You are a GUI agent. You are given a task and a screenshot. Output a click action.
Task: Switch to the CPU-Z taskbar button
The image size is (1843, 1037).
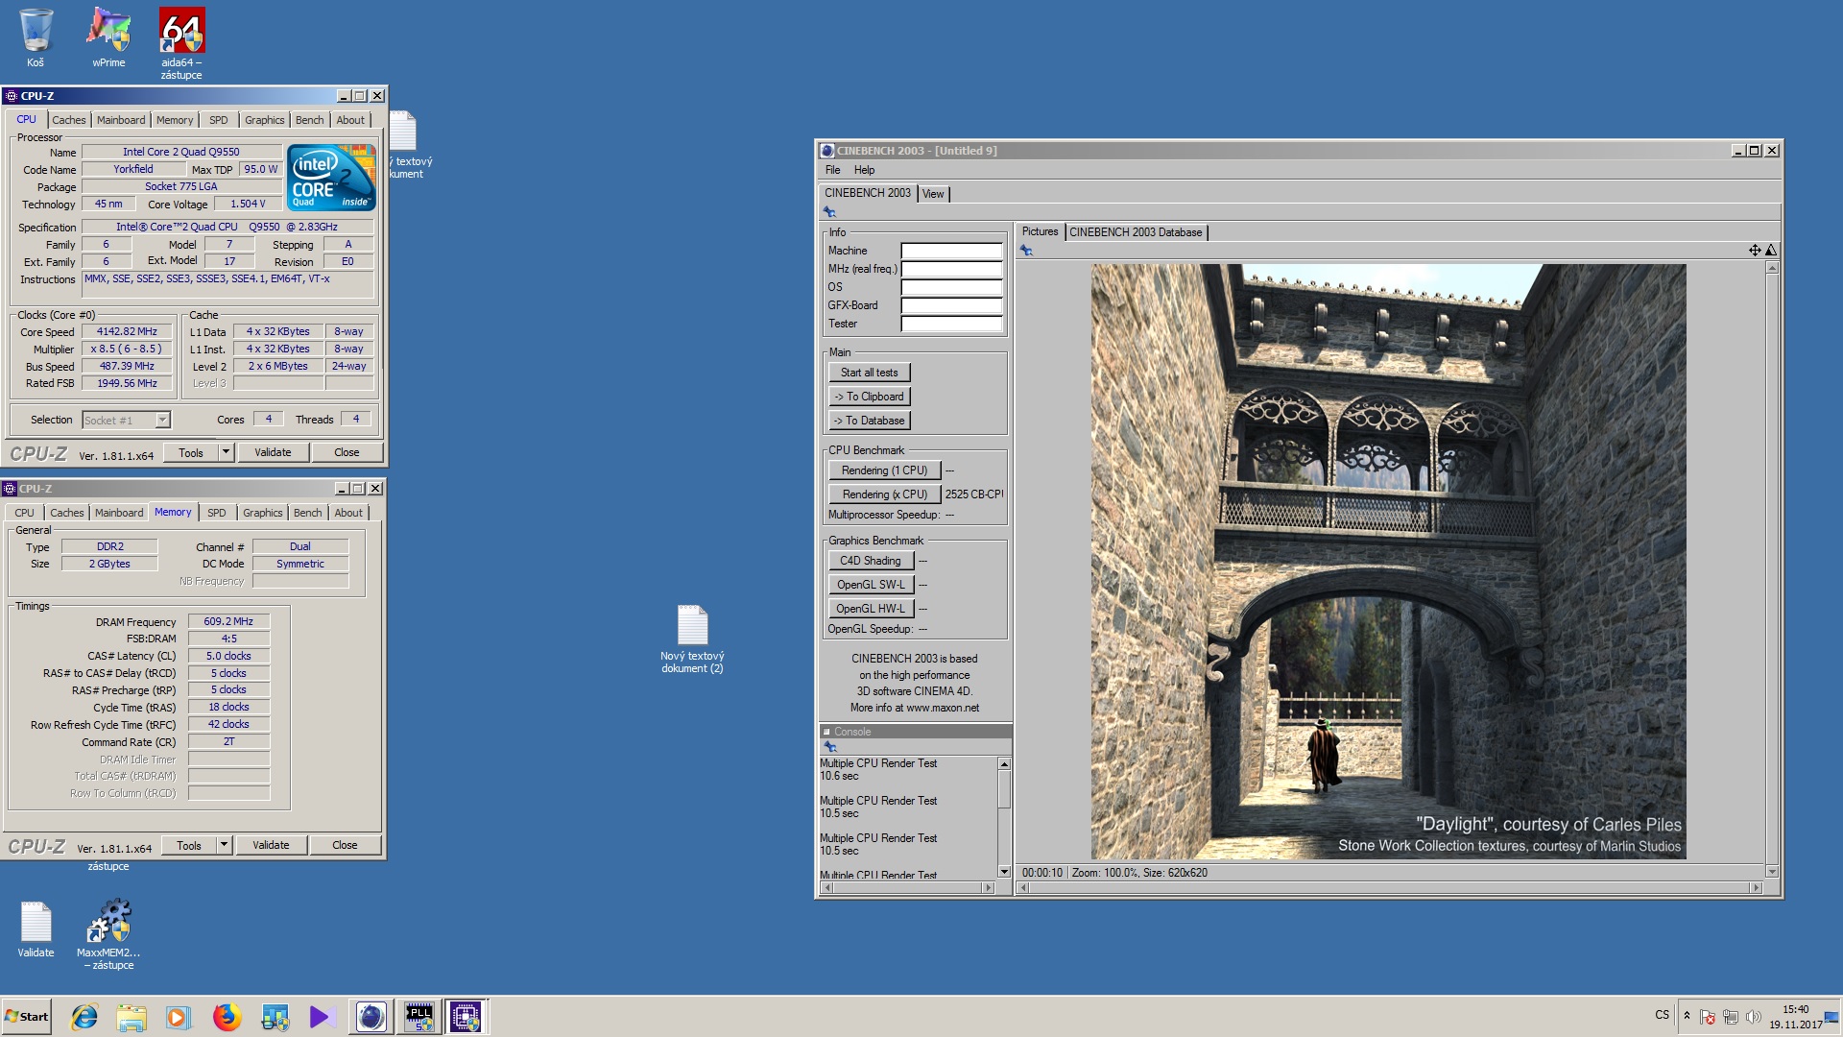pos(467,1017)
